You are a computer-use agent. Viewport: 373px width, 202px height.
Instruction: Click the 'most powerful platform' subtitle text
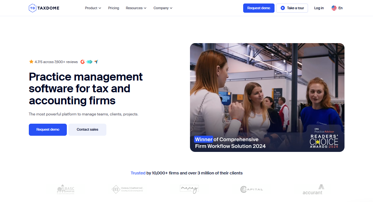pyautogui.click(x=84, y=114)
